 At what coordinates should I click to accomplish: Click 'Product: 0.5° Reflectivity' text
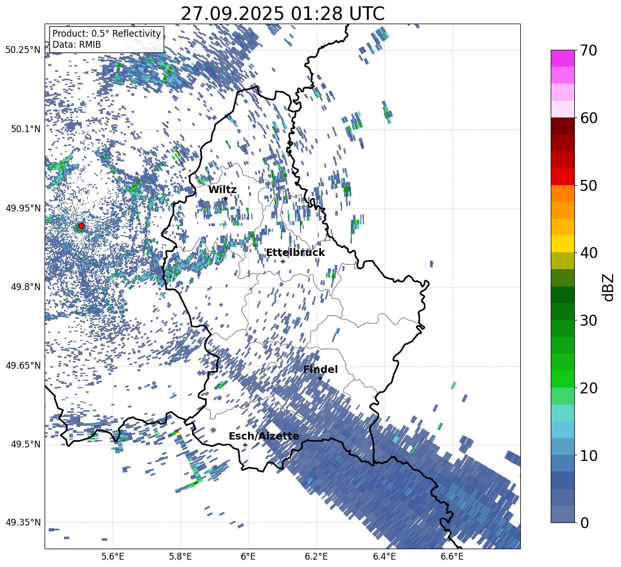point(106,33)
